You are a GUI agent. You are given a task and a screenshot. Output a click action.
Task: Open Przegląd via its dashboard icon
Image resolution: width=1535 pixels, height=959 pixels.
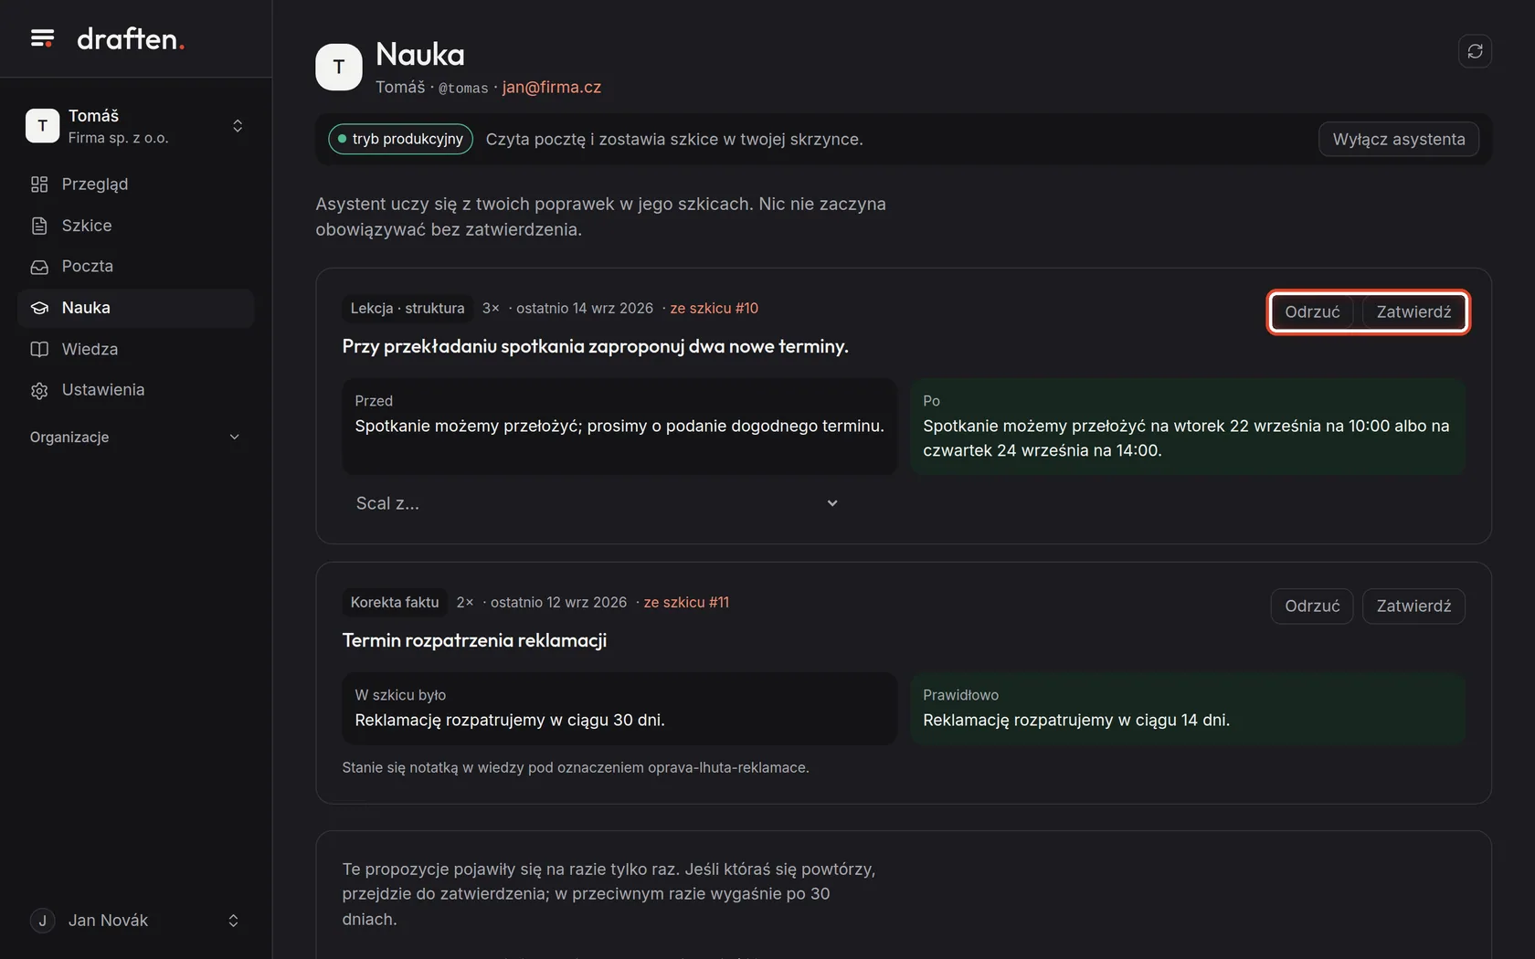[x=39, y=184]
